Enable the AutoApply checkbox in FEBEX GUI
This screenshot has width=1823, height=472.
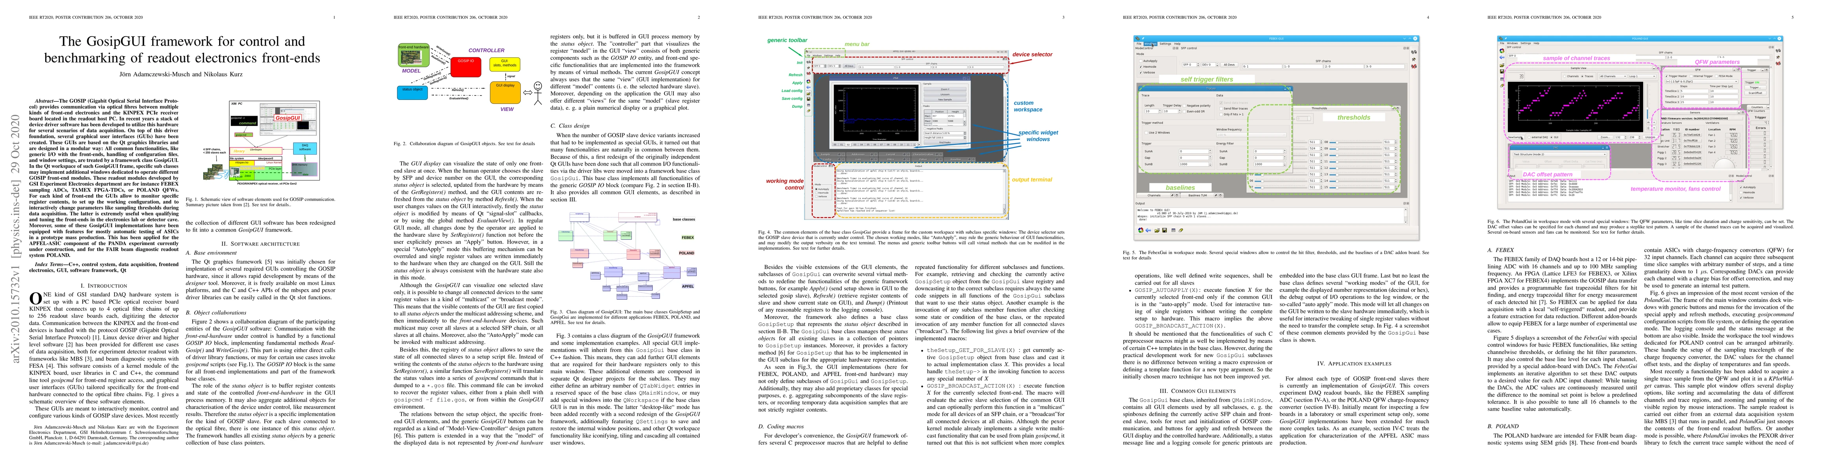1141,61
